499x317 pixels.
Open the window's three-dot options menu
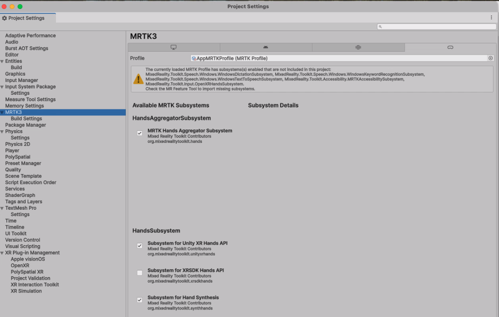(x=491, y=18)
